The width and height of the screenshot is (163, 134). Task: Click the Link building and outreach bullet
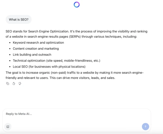(x=32, y=55)
